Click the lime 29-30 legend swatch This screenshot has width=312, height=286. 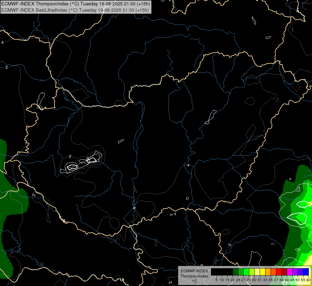click(252, 272)
